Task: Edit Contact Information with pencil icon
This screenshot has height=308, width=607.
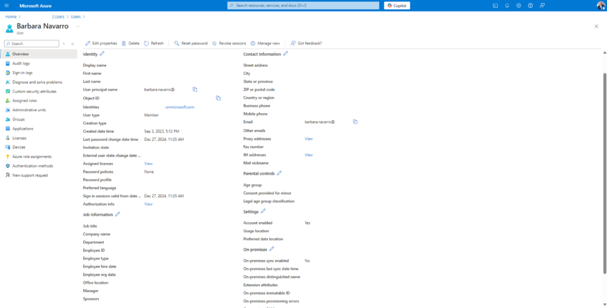Action: point(286,54)
